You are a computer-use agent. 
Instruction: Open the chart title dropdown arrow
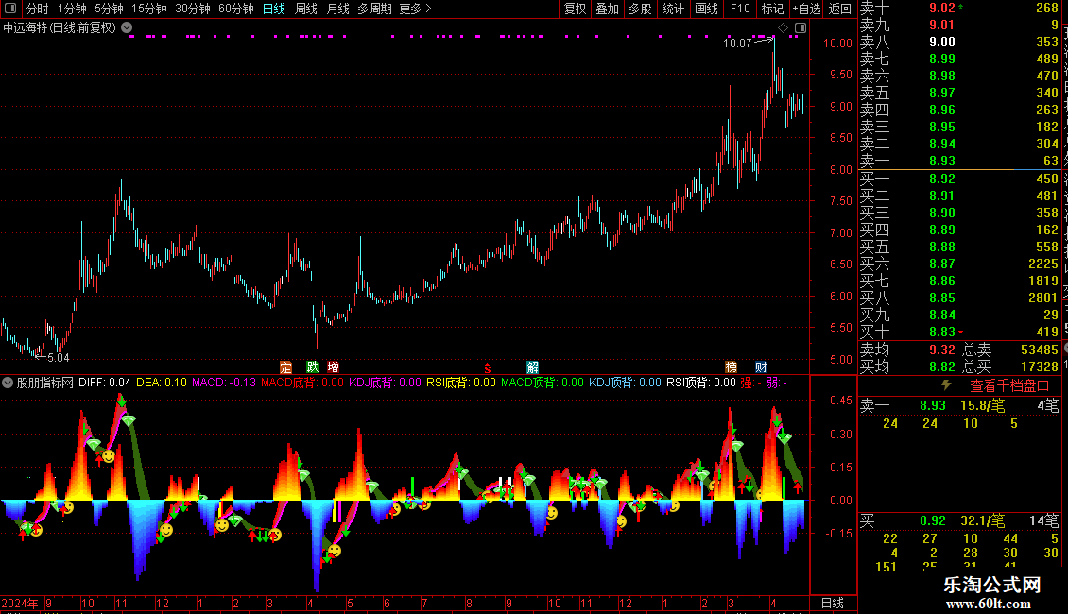click(x=127, y=27)
